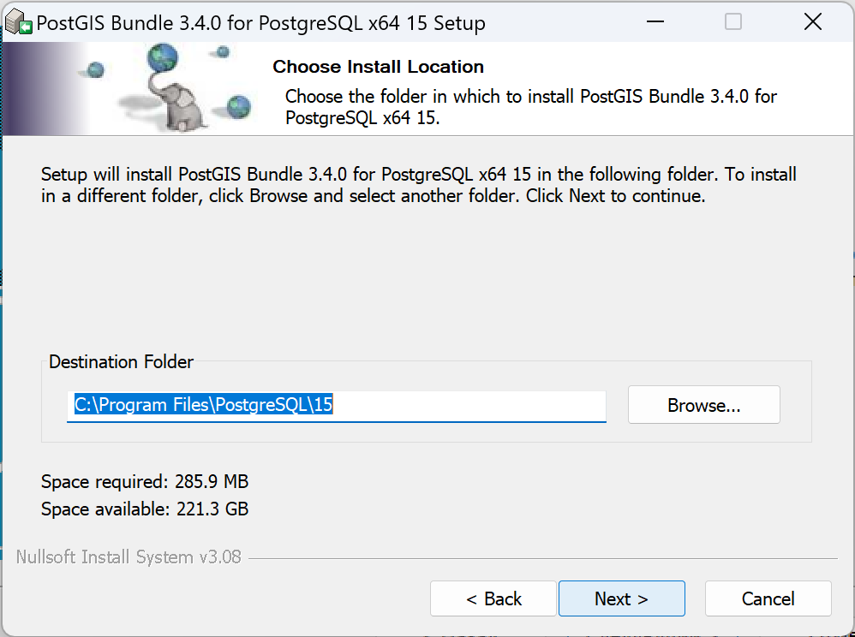The image size is (855, 637).
Task: Click the greyed-out maximize button
Action: tap(733, 22)
